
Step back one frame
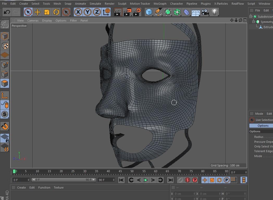[138, 180]
